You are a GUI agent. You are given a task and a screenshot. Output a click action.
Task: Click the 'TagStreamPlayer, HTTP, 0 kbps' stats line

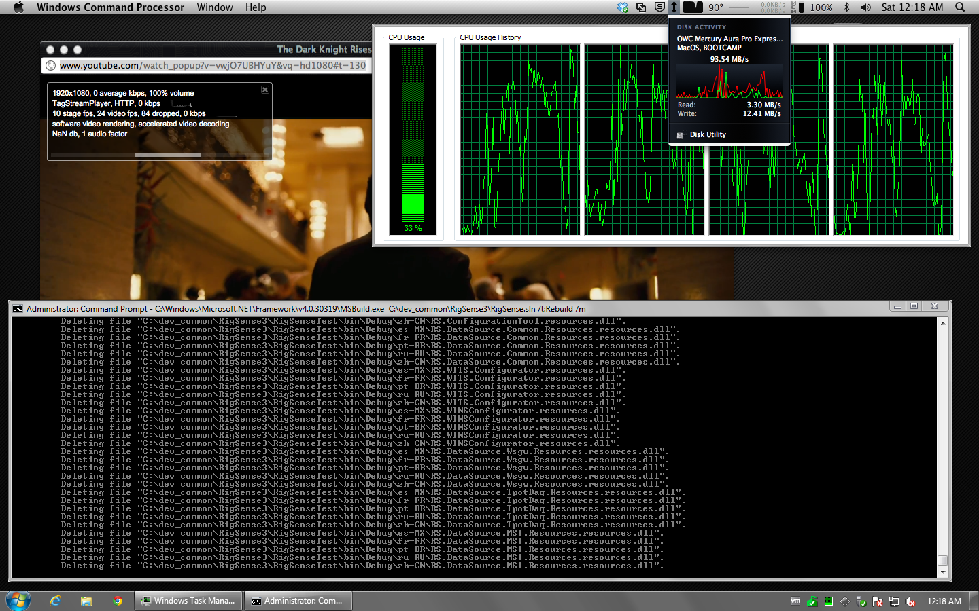pyautogui.click(x=106, y=103)
